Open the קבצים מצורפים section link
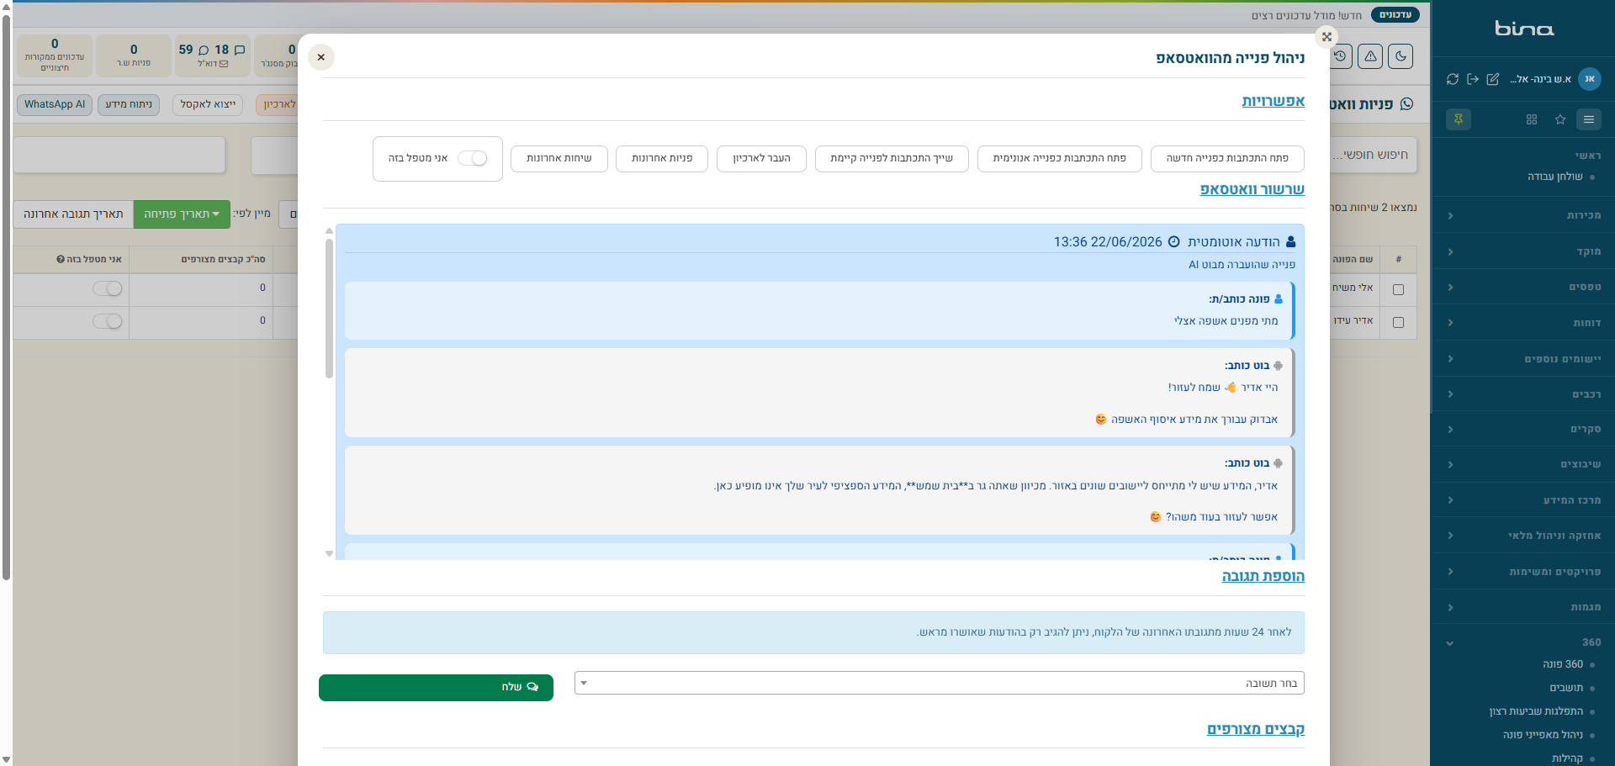Image resolution: width=1615 pixels, height=766 pixels. coord(1256,729)
